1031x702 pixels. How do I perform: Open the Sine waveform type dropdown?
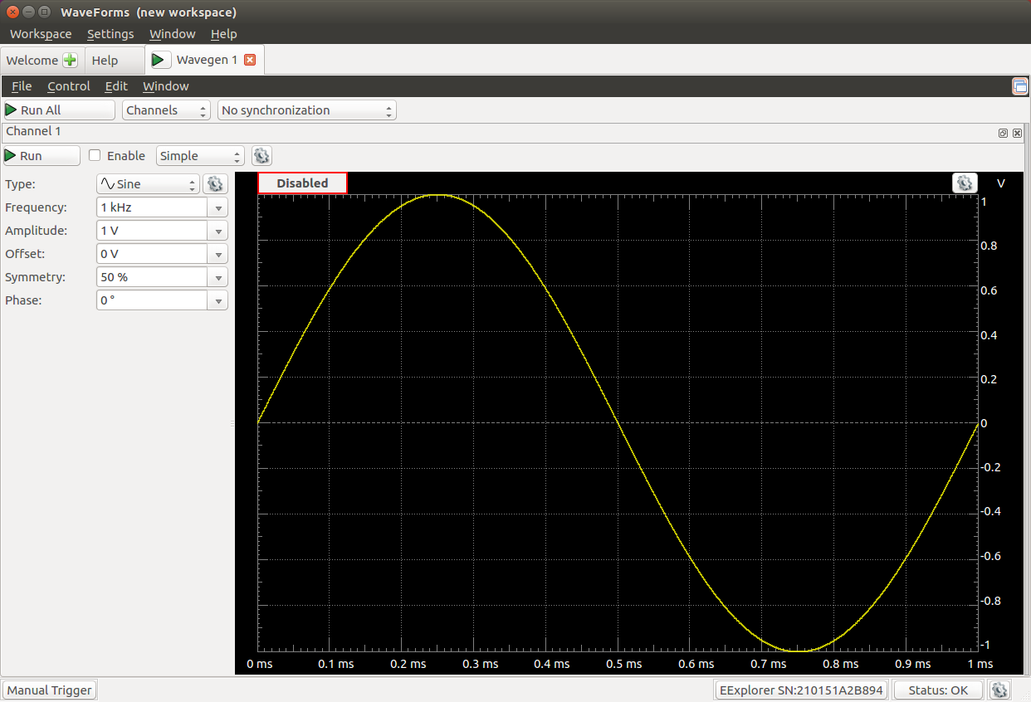148,184
